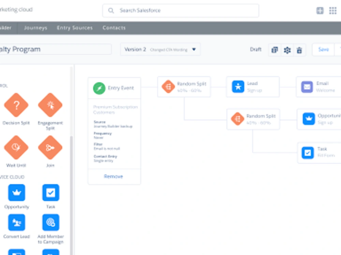Click the Email Welcome node icon
Screen dimensions: 341x255
307,87
